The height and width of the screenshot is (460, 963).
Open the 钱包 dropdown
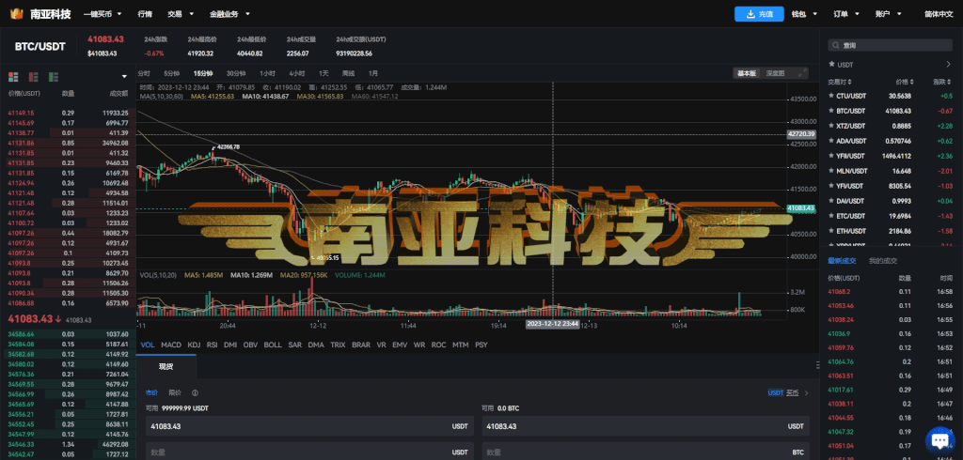click(805, 13)
